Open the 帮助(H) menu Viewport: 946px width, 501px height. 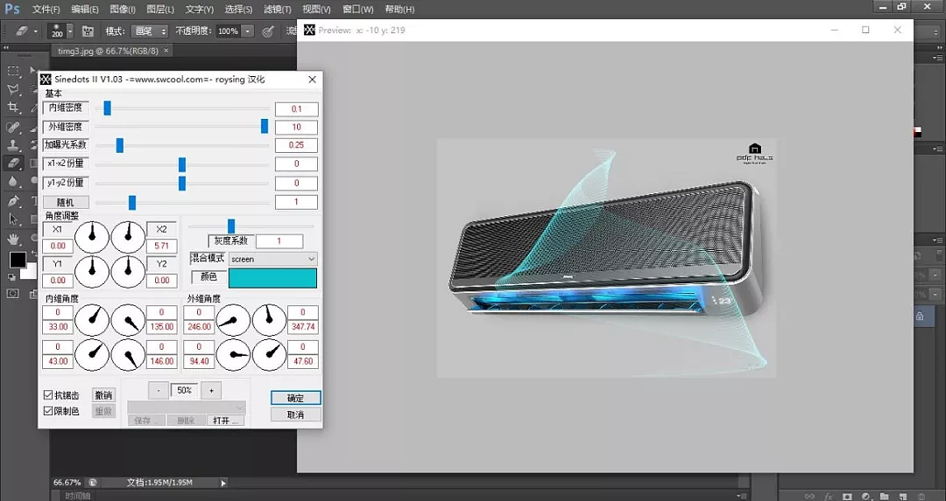point(399,9)
